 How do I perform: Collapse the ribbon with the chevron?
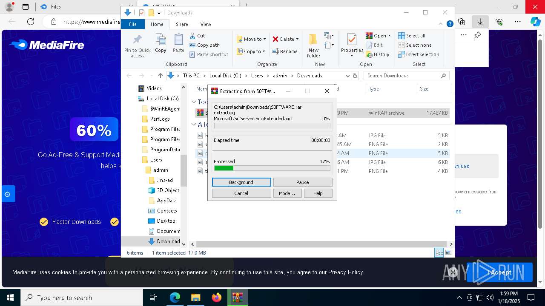click(x=442, y=24)
